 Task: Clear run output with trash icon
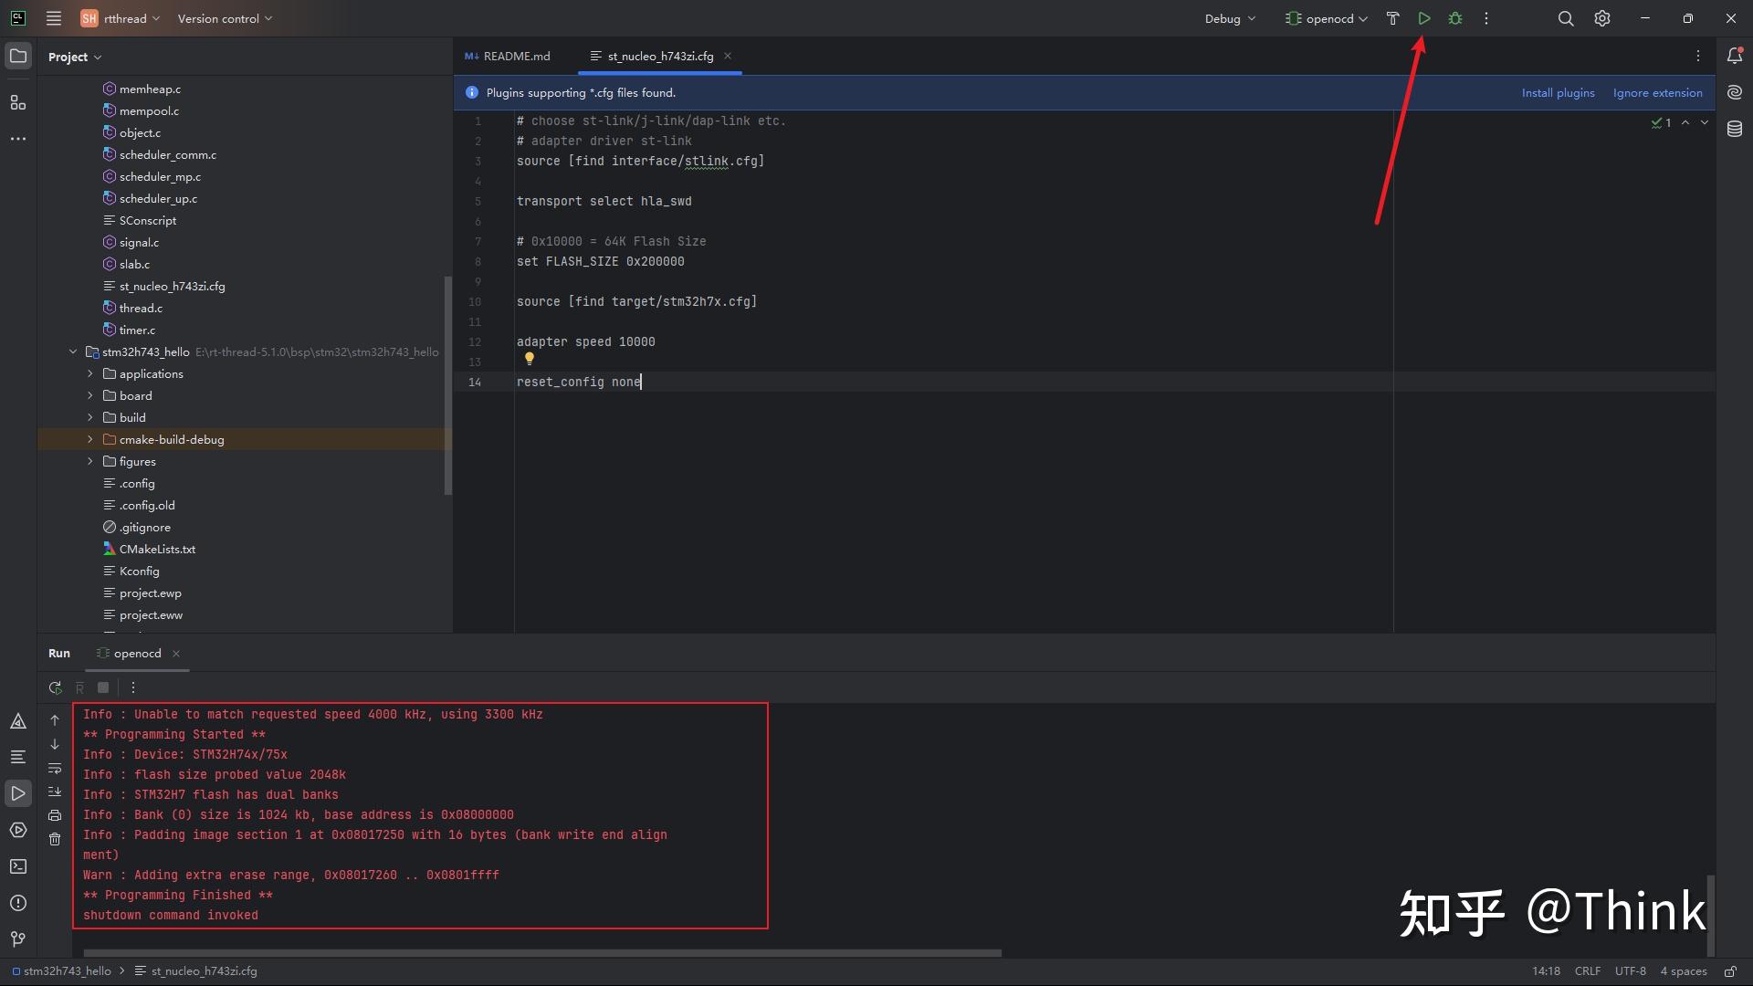[x=55, y=839]
